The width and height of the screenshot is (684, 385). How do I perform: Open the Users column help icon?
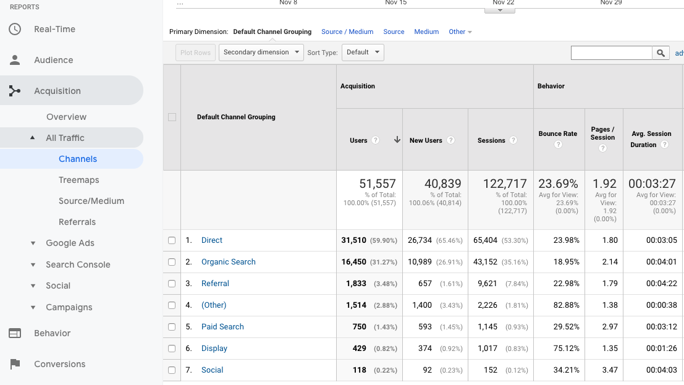pyautogui.click(x=375, y=140)
